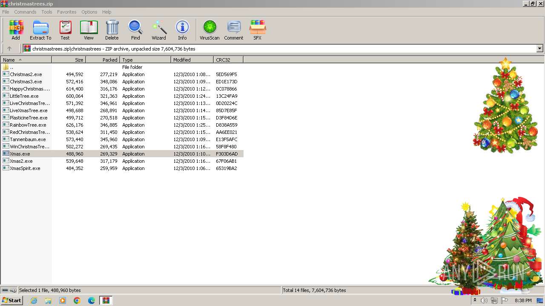This screenshot has width=545, height=306.
Task: Launch the Wizard tool
Action: tap(159, 30)
